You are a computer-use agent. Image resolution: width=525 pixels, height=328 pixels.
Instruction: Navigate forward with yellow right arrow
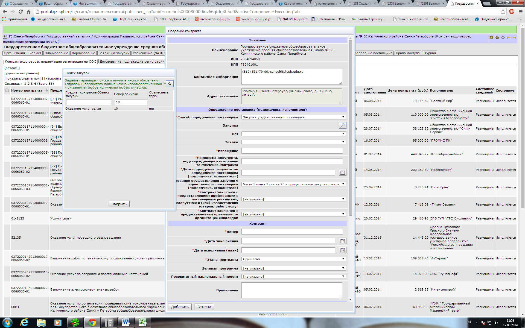(x=514, y=37)
